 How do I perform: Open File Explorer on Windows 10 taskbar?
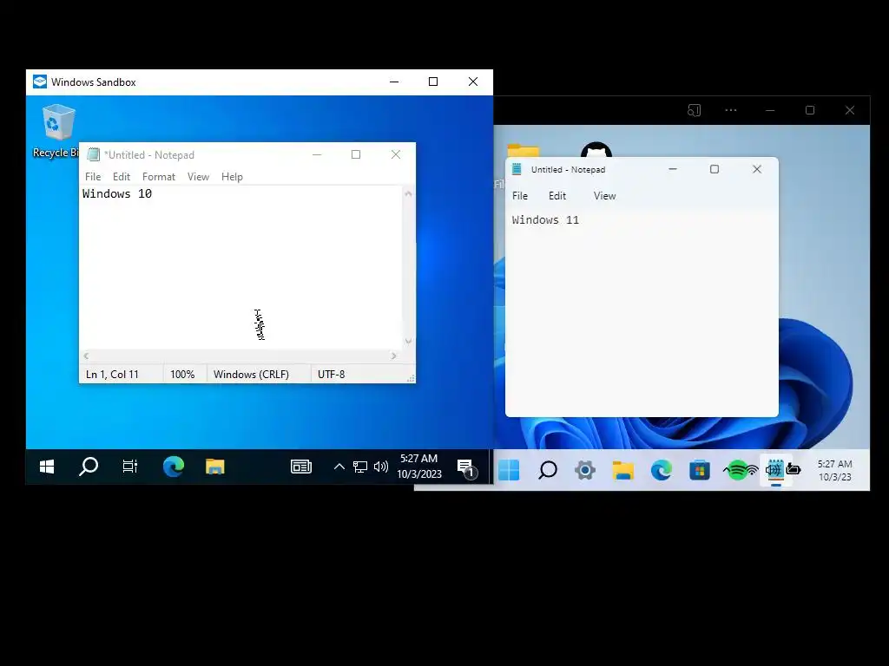[x=215, y=467]
